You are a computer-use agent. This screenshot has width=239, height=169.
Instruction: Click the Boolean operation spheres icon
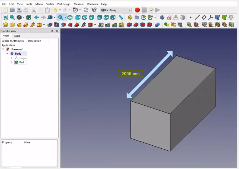click(157, 25)
